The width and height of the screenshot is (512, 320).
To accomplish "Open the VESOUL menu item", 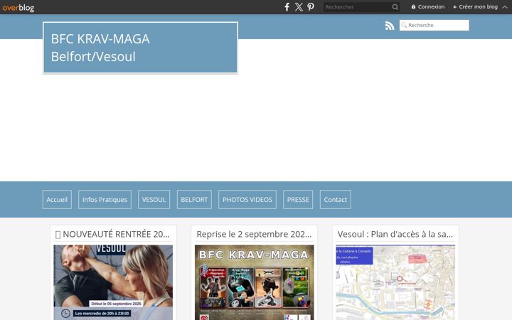I will point(154,200).
